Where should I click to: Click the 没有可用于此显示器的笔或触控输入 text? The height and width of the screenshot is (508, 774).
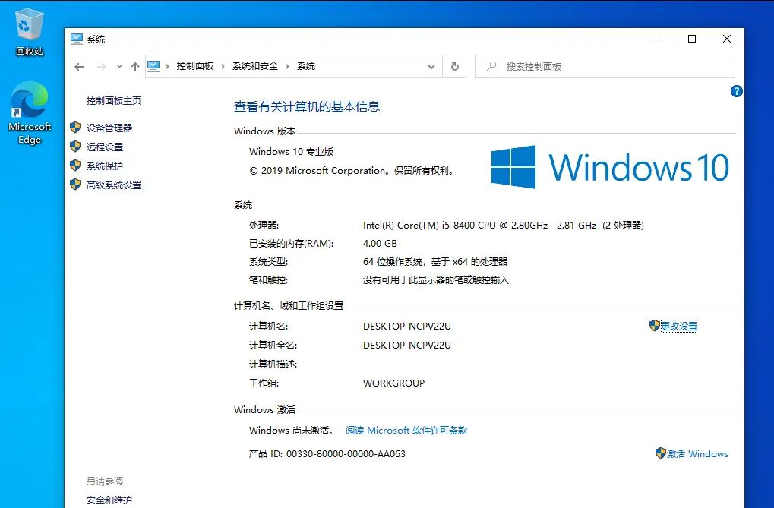[x=436, y=280]
